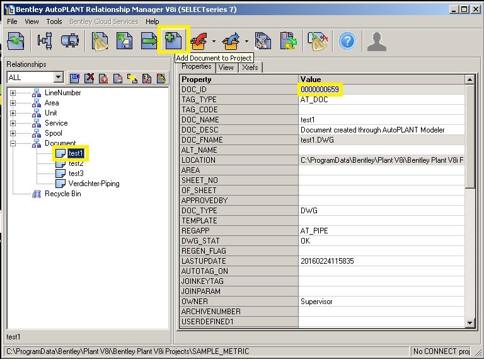The height and width of the screenshot is (359, 484).
Task: Click the piping valve toolbar icon
Action: (45, 41)
